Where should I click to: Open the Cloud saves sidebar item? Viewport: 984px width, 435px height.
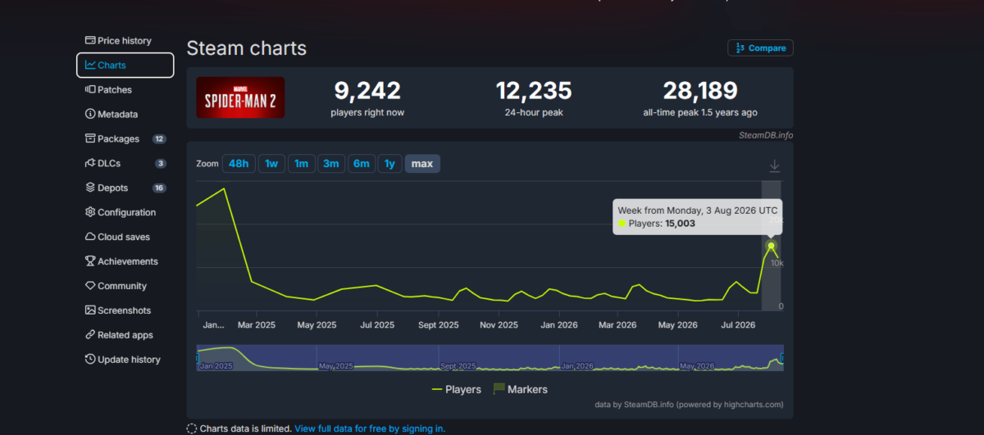tap(125, 237)
